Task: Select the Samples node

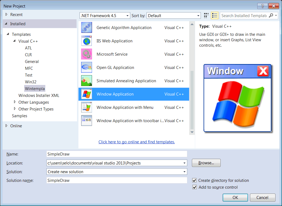Action: coord(20,116)
